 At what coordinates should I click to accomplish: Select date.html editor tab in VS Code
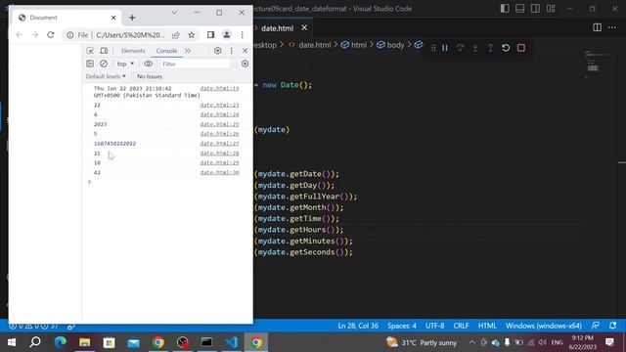278,28
